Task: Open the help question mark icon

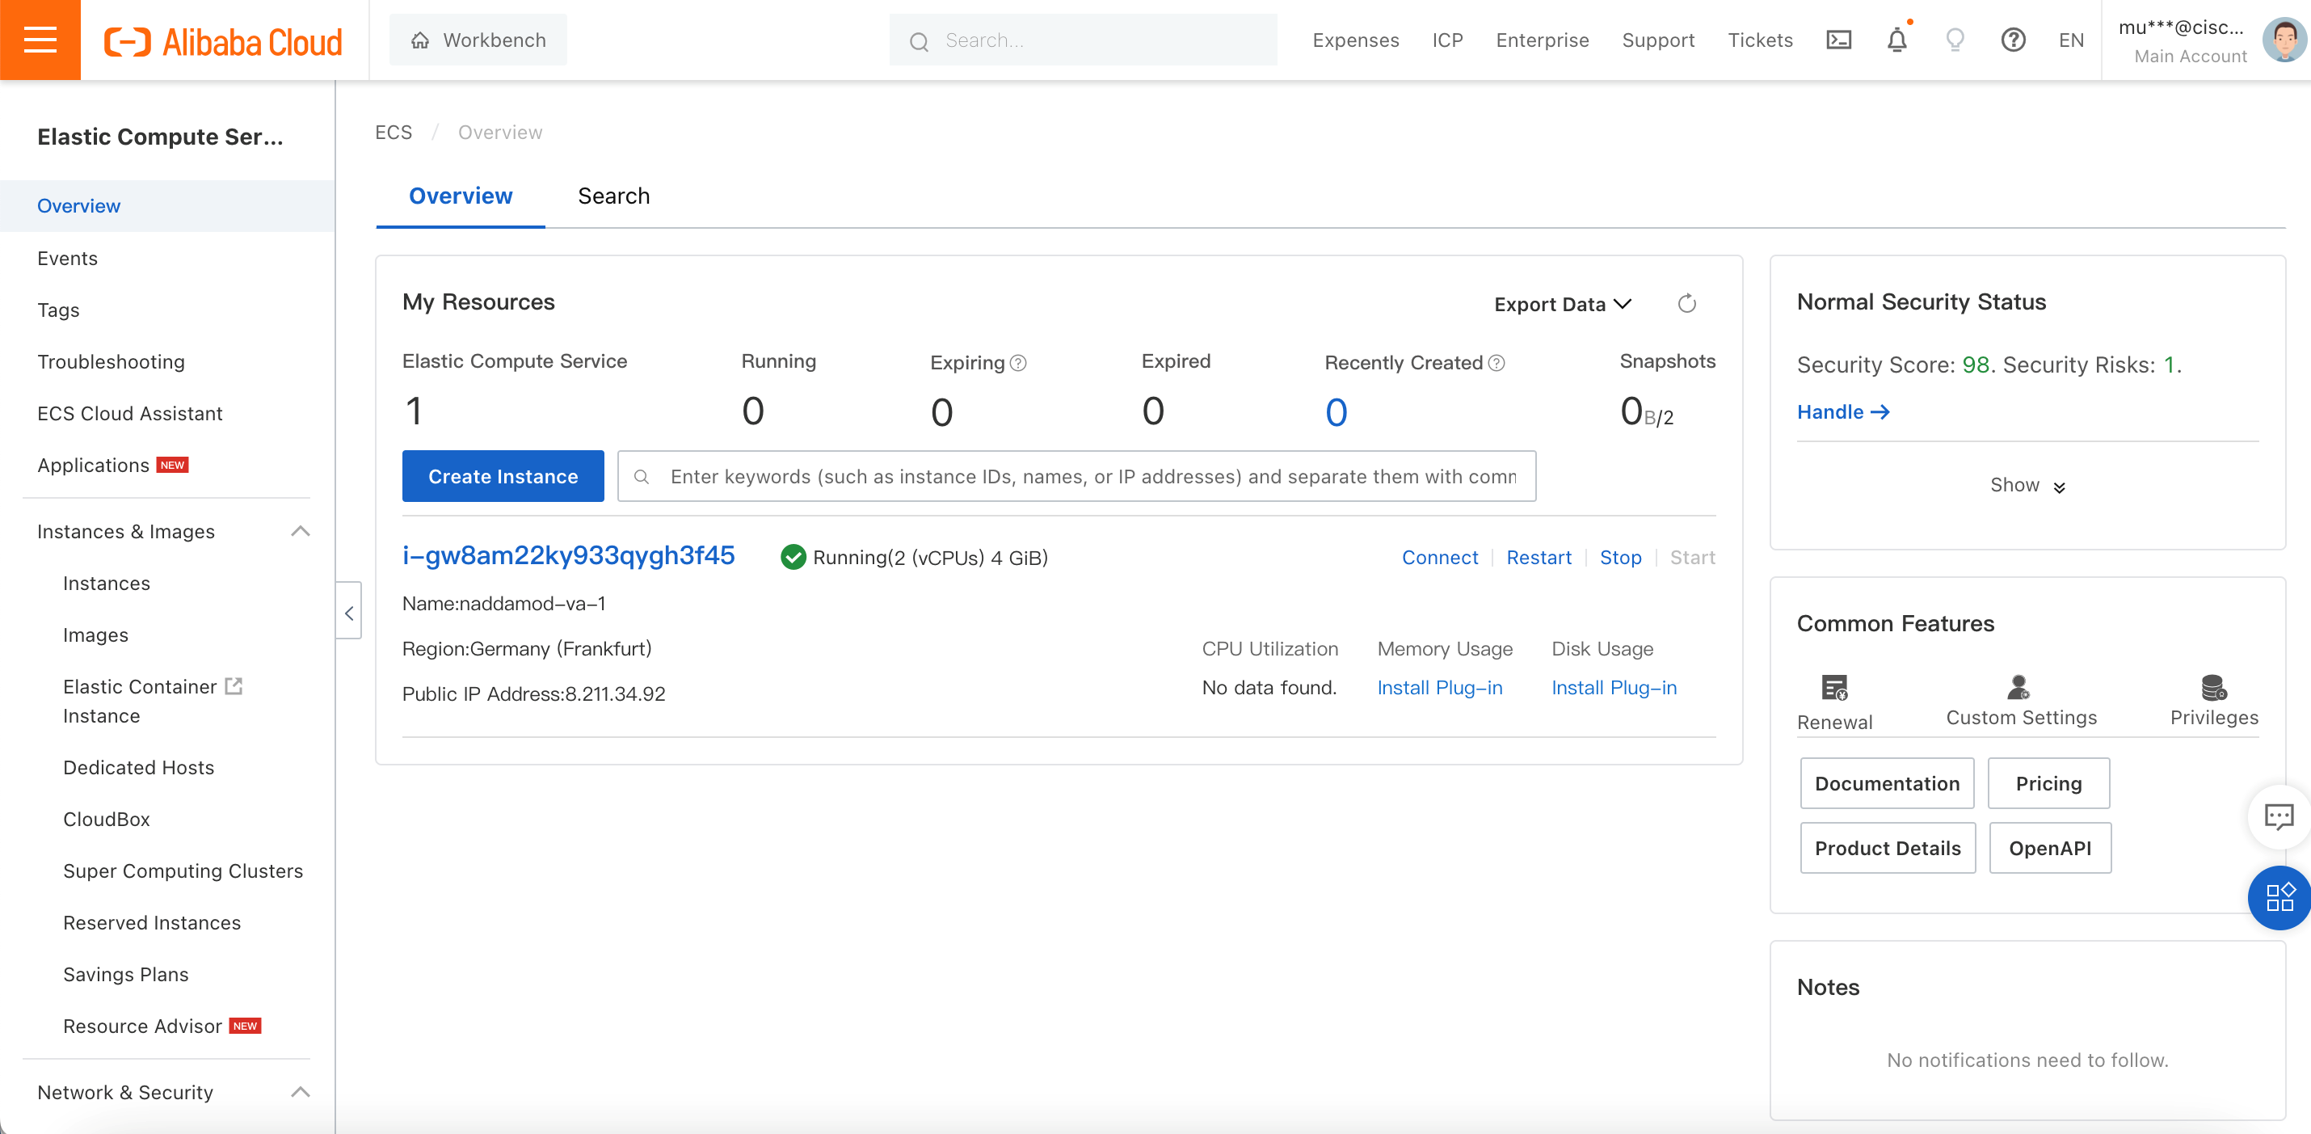Action: [x=2013, y=40]
